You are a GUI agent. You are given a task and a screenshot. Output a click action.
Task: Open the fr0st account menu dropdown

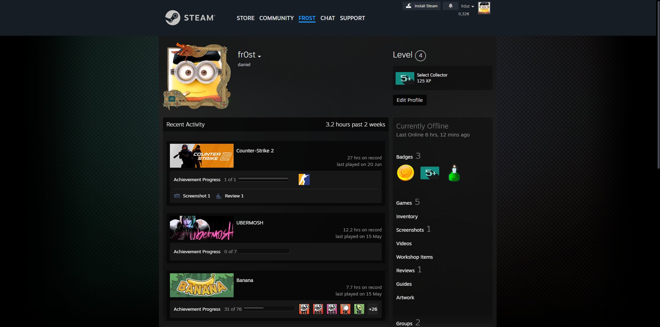click(468, 6)
